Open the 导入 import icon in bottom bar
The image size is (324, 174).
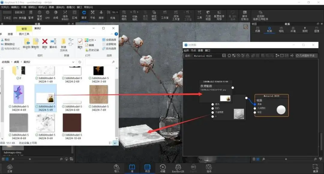[116, 168]
